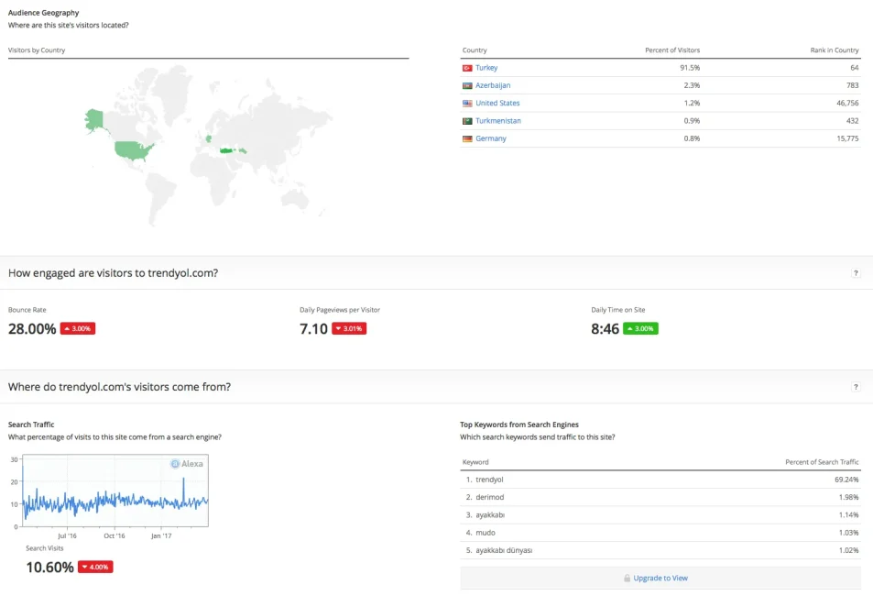
Task: Click the bounce rate 3.00% change badge
Action: point(77,328)
